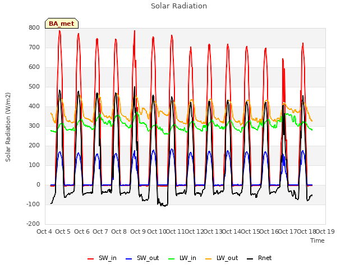This screenshot has width=359, height=269.
Task: Click the BA_met annotation label
Action: [x=62, y=24]
